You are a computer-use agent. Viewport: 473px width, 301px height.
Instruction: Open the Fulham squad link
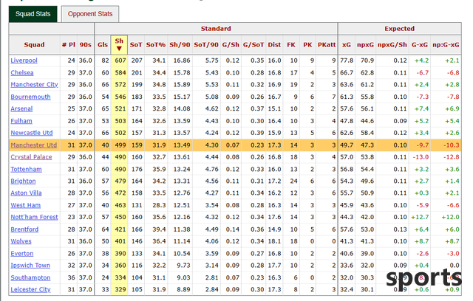pyautogui.click(x=21, y=121)
